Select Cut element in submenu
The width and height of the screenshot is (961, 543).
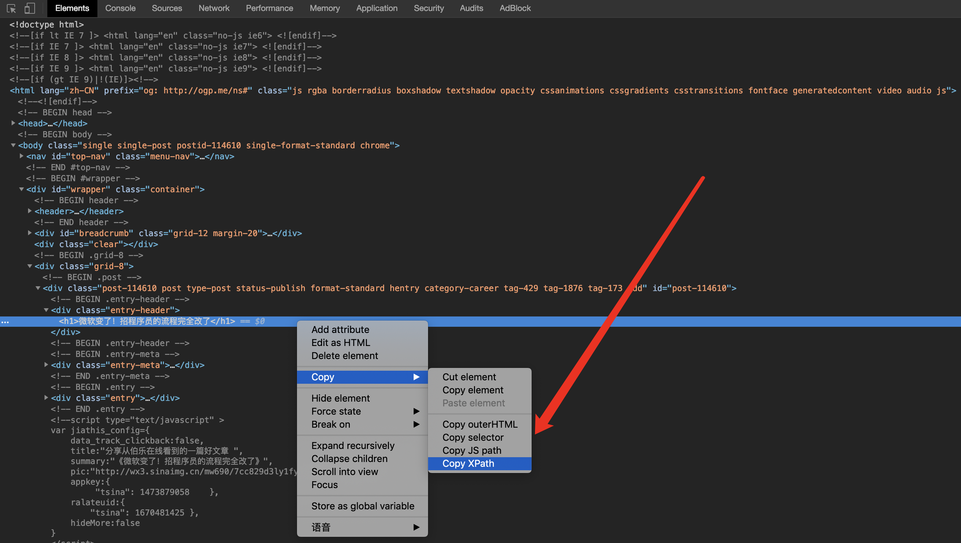click(x=480, y=377)
